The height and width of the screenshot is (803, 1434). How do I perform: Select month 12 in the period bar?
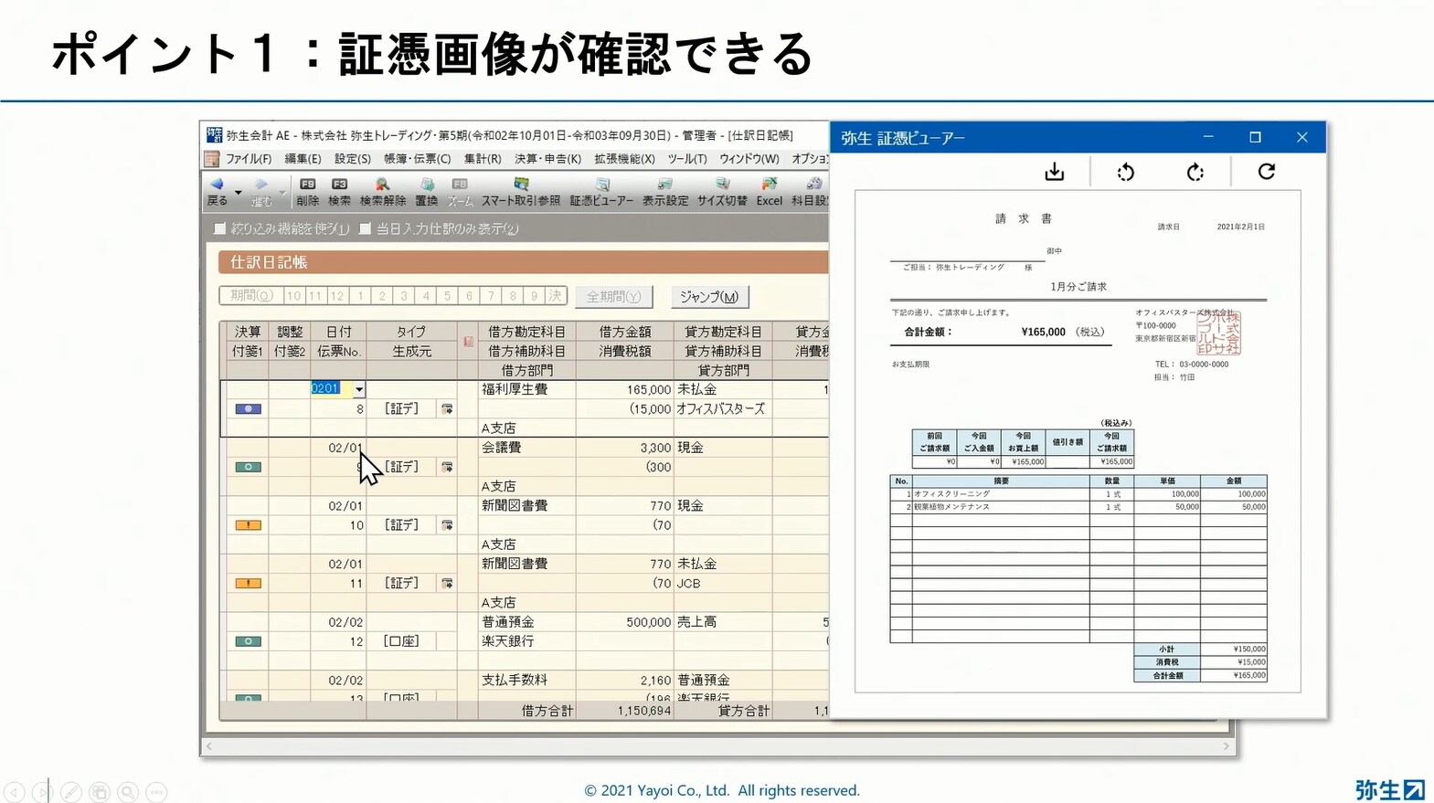pos(337,296)
